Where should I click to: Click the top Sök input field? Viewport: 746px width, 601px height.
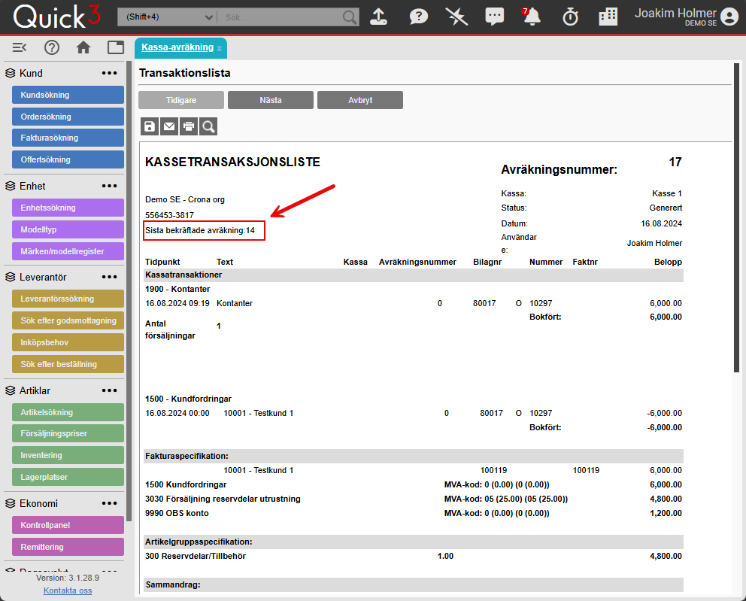pyautogui.click(x=281, y=17)
